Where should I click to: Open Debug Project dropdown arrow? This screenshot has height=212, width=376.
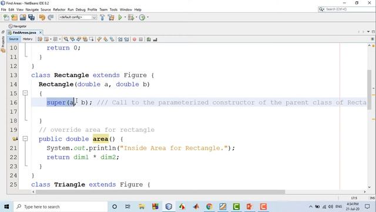pos(136,17)
